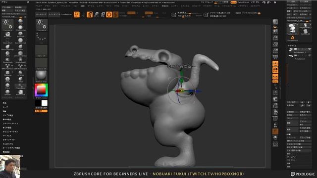Open the Dots stroke type selector
317x178 pixels.
pos(42,38)
